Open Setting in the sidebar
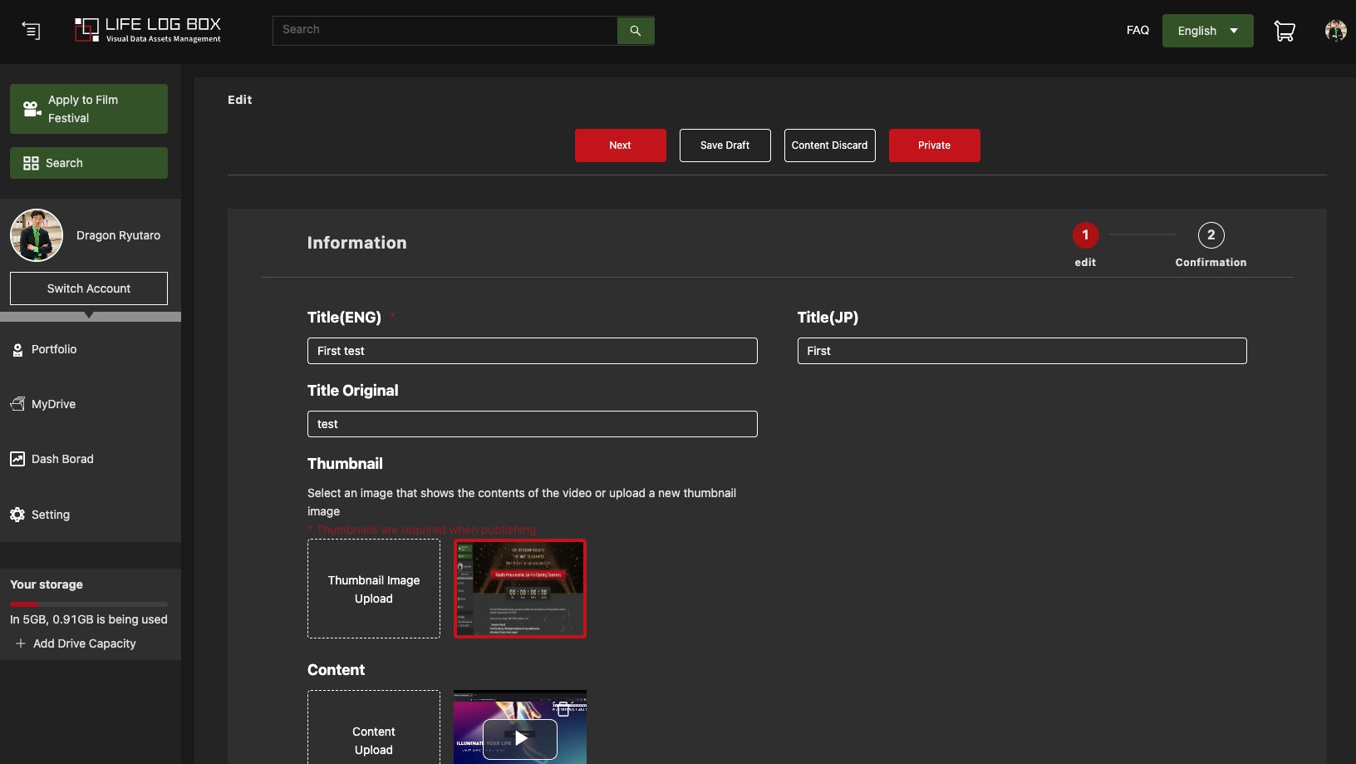Image resolution: width=1356 pixels, height=764 pixels. 50,515
